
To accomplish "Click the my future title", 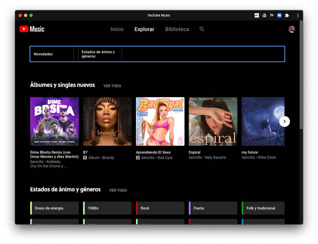I will (250, 152).
